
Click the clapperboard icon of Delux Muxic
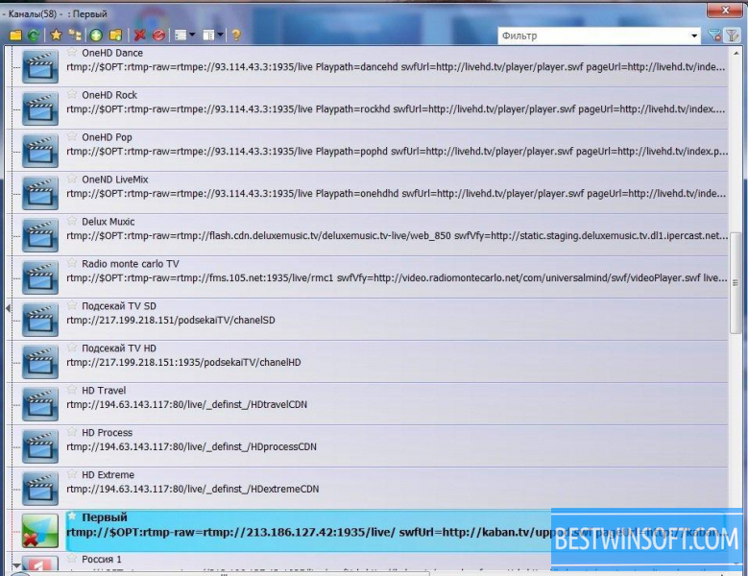point(40,235)
